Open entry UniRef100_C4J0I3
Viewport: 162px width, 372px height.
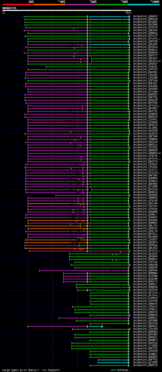pyautogui.click(x=145, y=170)
